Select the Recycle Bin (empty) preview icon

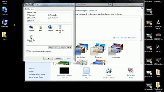(31, 39)
